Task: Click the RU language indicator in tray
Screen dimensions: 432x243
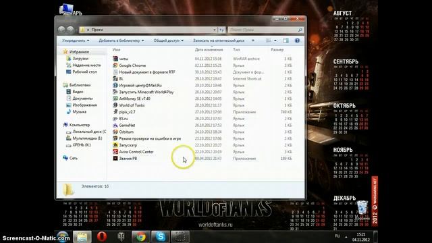Action: (x=337, y=236)
